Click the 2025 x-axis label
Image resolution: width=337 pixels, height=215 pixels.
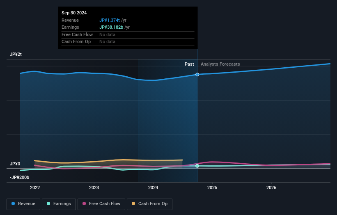[212, 188]
